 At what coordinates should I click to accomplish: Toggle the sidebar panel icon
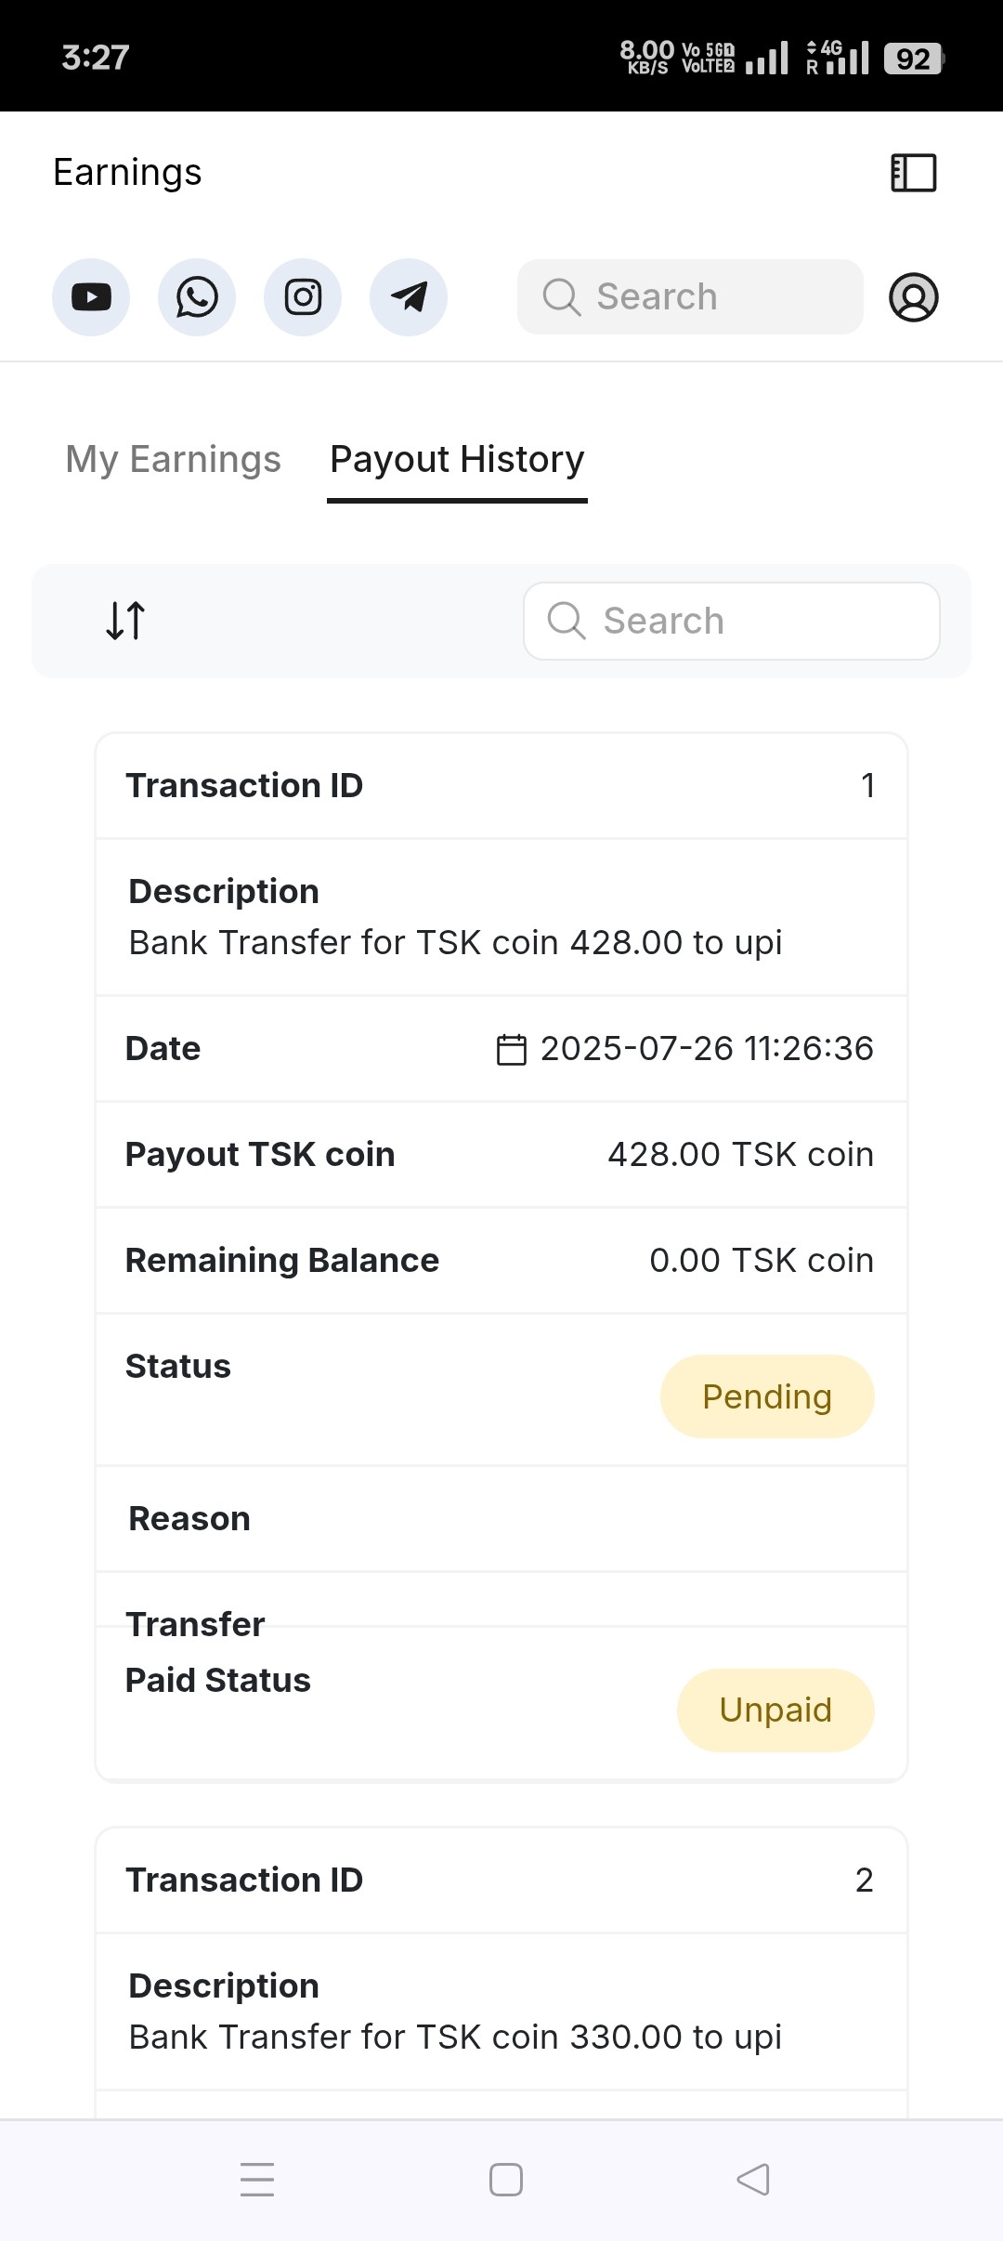pyautogui.click(x=913, y=173)
